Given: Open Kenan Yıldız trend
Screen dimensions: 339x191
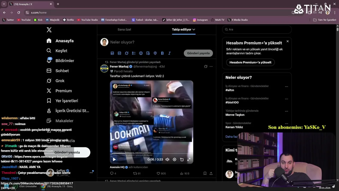Looking at the screenshot, I should click(x=234, y=127).
